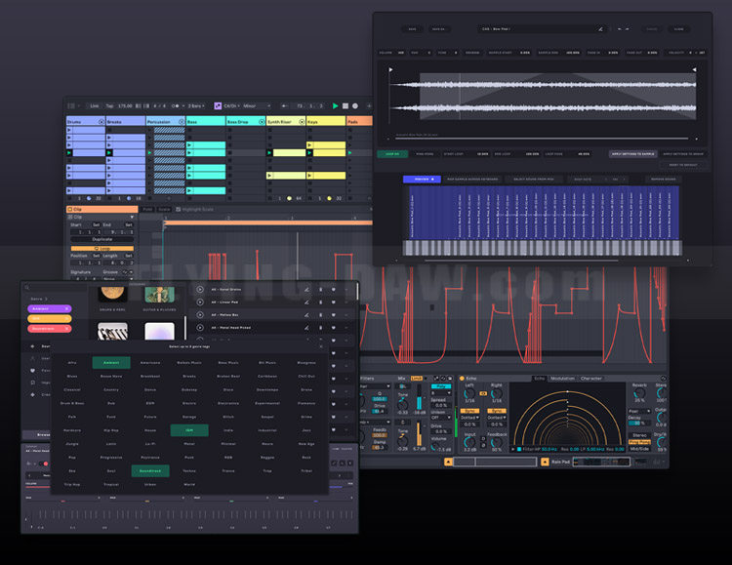Select the Ambient genre tag in dialog
The width and height of the screenshot is (732, 565).
click(111, 362)
